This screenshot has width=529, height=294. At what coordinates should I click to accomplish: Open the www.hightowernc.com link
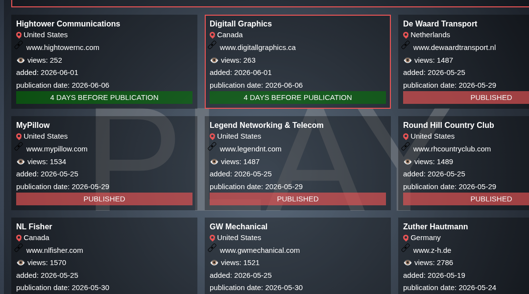coord(63,48)
